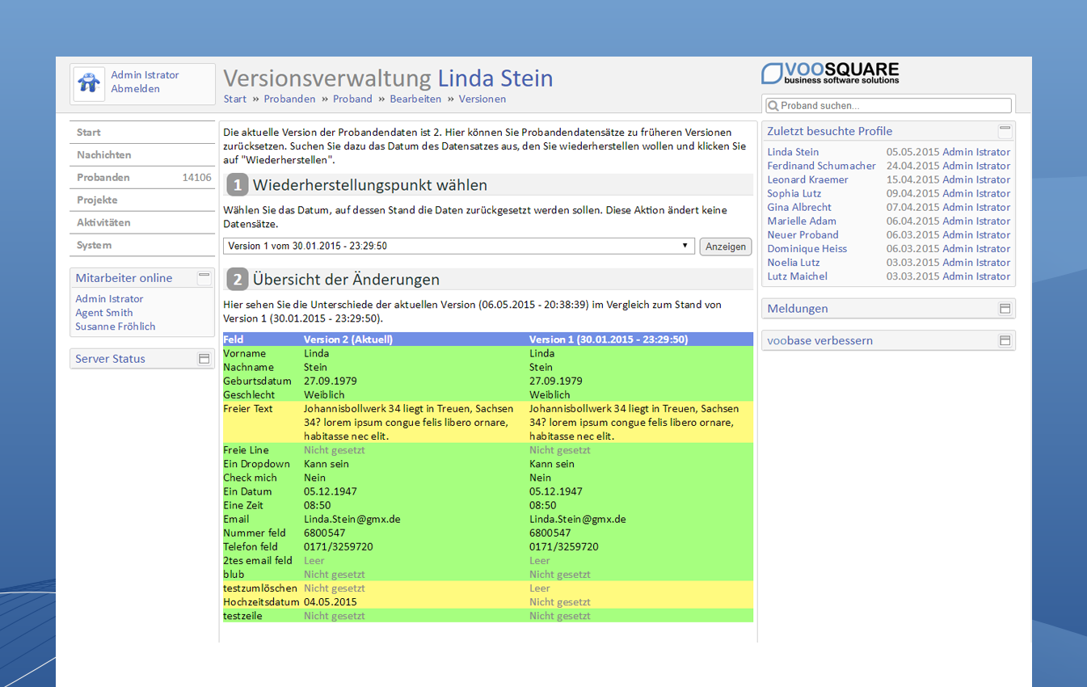The height and width of the screenshot is (687, 1087).
Task: Collapse the Zuletzt besuchte Profile panel
Action: 1005,130
